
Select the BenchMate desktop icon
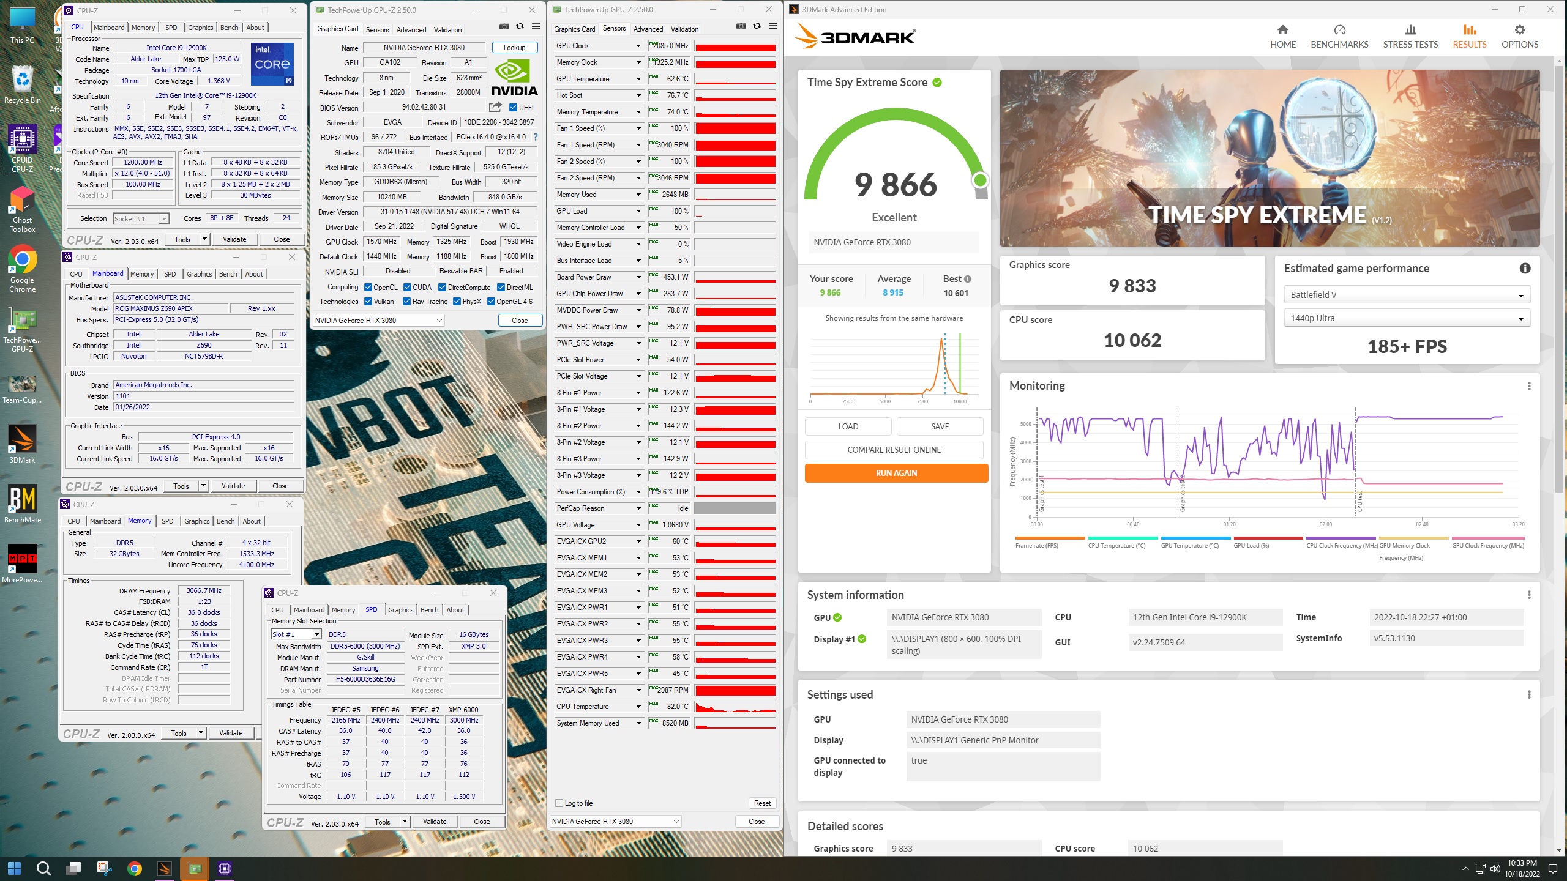[23, 504]
